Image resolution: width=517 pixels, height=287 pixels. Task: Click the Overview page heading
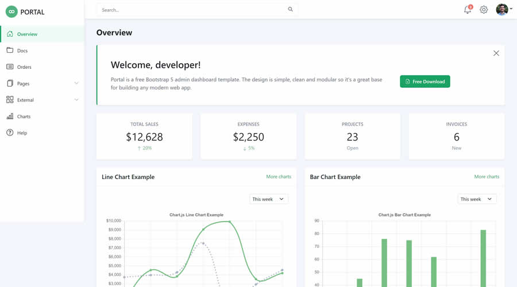click(114, 33)
